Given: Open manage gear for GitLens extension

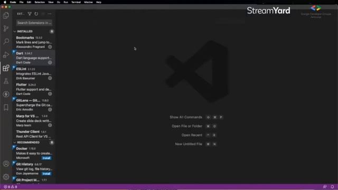Looking at the screenshot, I should point(50,109).
